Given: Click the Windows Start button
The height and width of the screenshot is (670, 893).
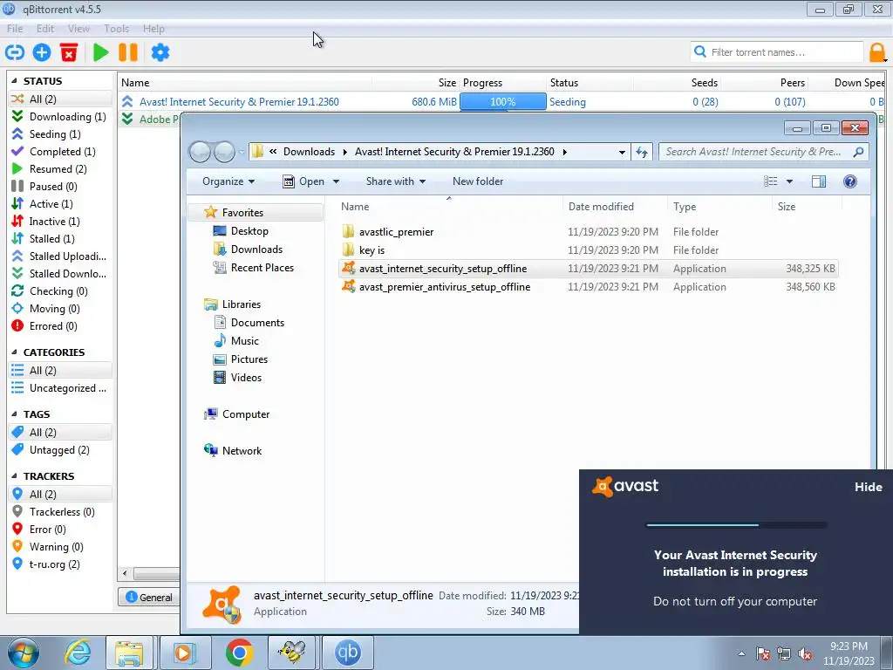Looking at the screenshot, I should coord(23,653).
